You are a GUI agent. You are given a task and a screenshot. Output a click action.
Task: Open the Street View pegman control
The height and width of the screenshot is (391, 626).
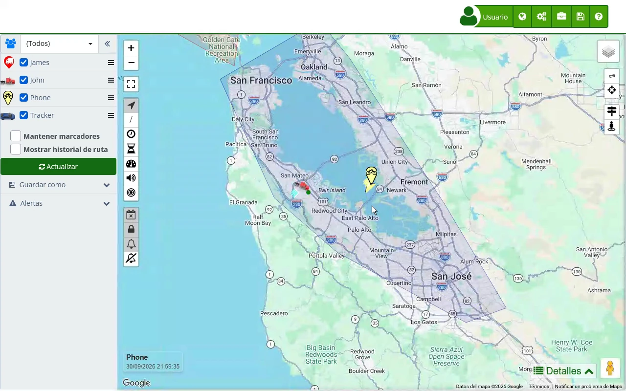point(610,368)
